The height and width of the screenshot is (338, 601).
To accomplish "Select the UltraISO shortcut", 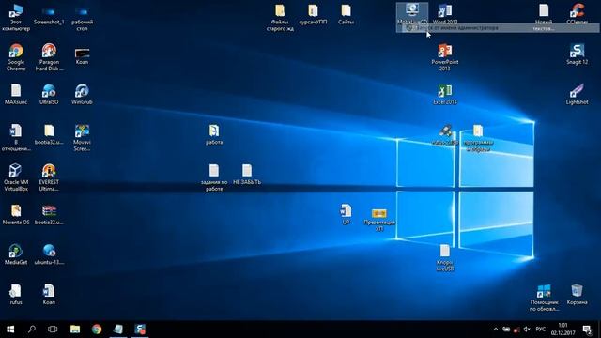I will pos(49,94).
